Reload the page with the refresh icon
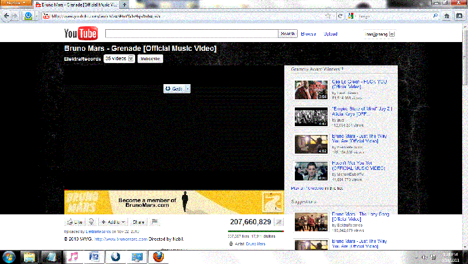Viewport: 468px width, 264px height. (x=340, y=16)
